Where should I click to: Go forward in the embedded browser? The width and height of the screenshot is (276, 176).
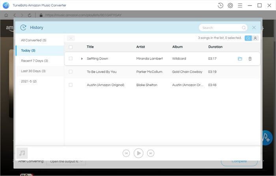pos(22,15)
